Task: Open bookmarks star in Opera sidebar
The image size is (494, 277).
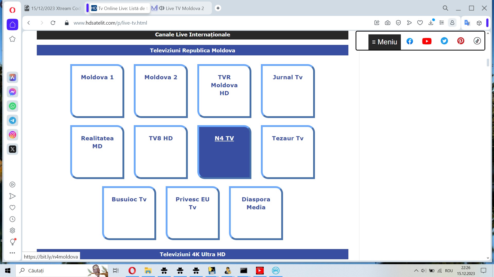Action: 12,39
